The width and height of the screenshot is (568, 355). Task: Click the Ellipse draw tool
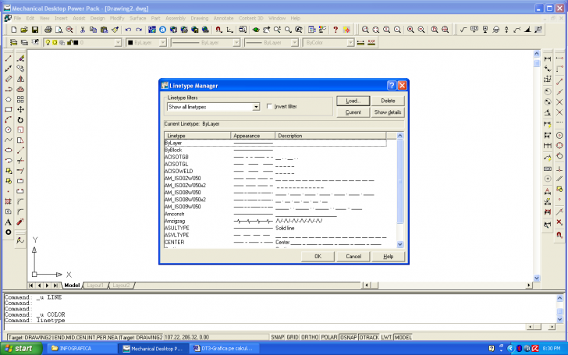pos(9,150)
